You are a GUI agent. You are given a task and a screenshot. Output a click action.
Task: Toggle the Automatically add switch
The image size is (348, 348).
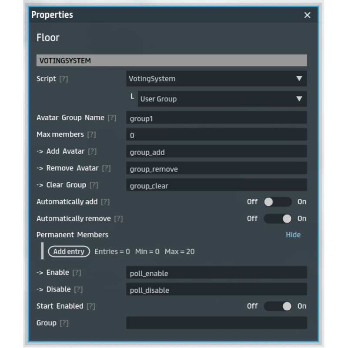278,202
